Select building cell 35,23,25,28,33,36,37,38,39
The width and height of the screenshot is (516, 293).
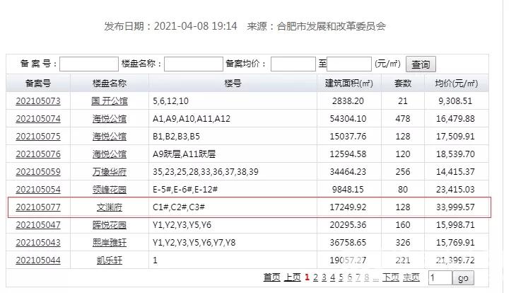pyautogui.click(x=206, y=172)
